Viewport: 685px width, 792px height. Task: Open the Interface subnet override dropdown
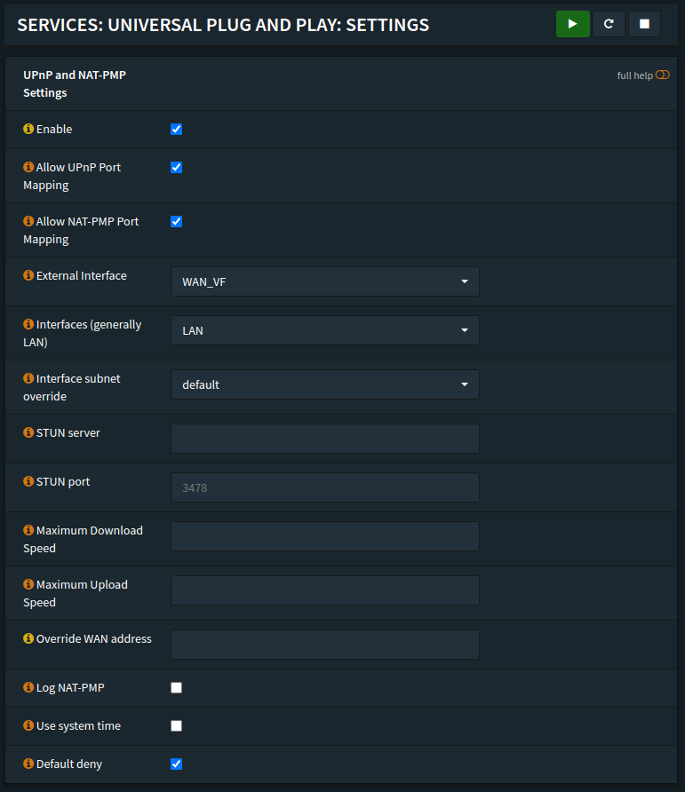pyautogui.click(x=325, y=384)
